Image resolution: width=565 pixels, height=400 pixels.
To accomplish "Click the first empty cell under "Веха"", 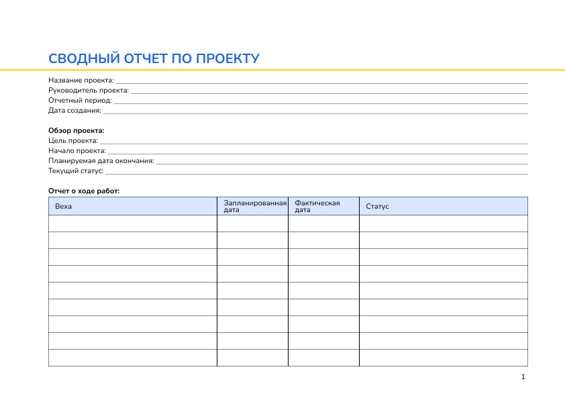I will click(132, 223).
